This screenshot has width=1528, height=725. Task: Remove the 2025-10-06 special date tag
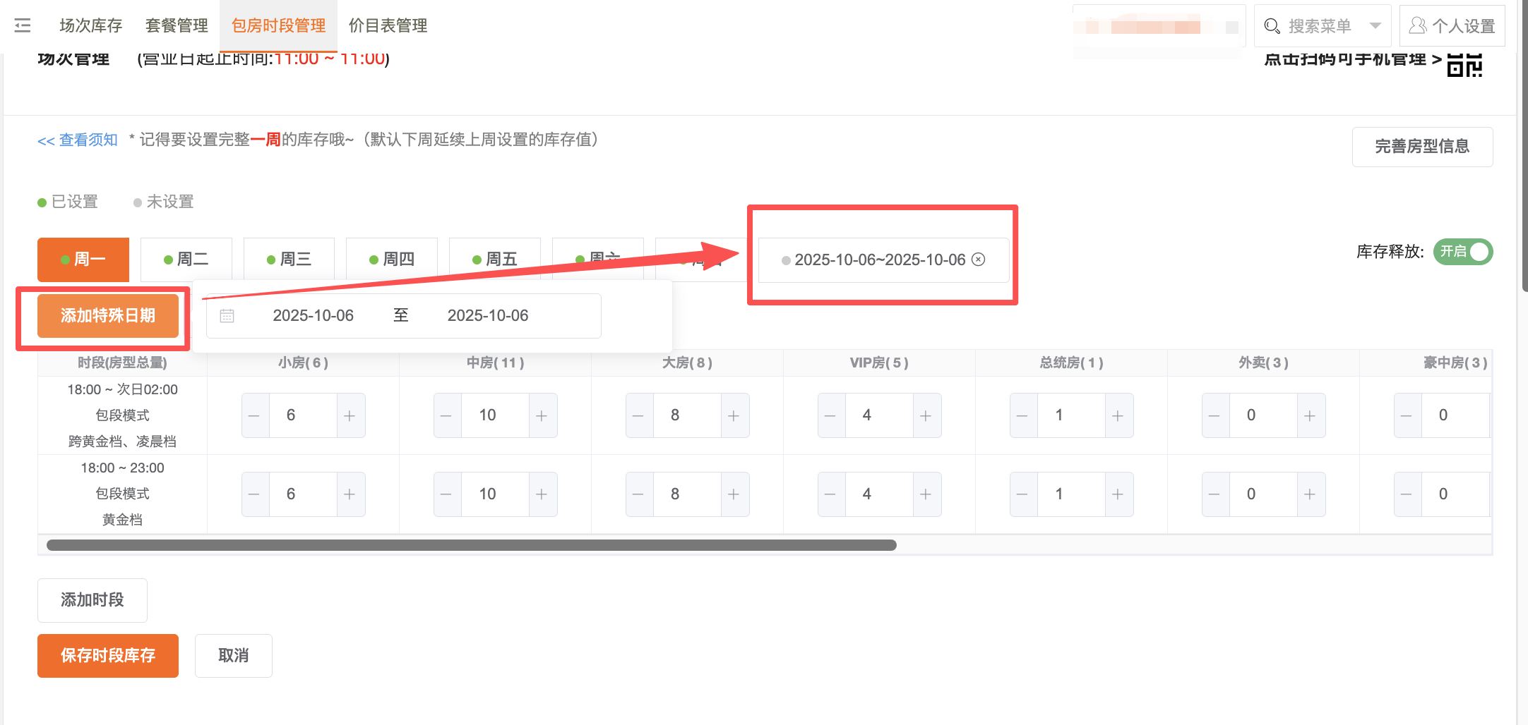pyautogui.click(x=978, y=260)
